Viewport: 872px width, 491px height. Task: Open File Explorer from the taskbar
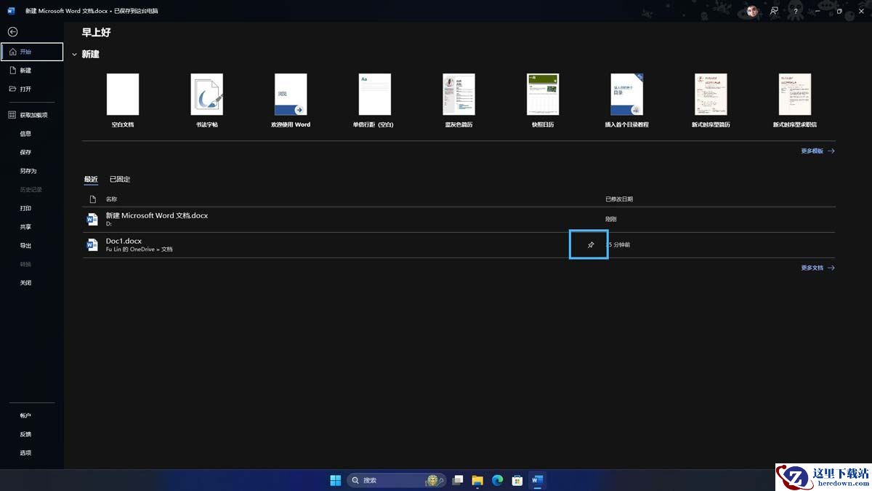tap(477, 480)
